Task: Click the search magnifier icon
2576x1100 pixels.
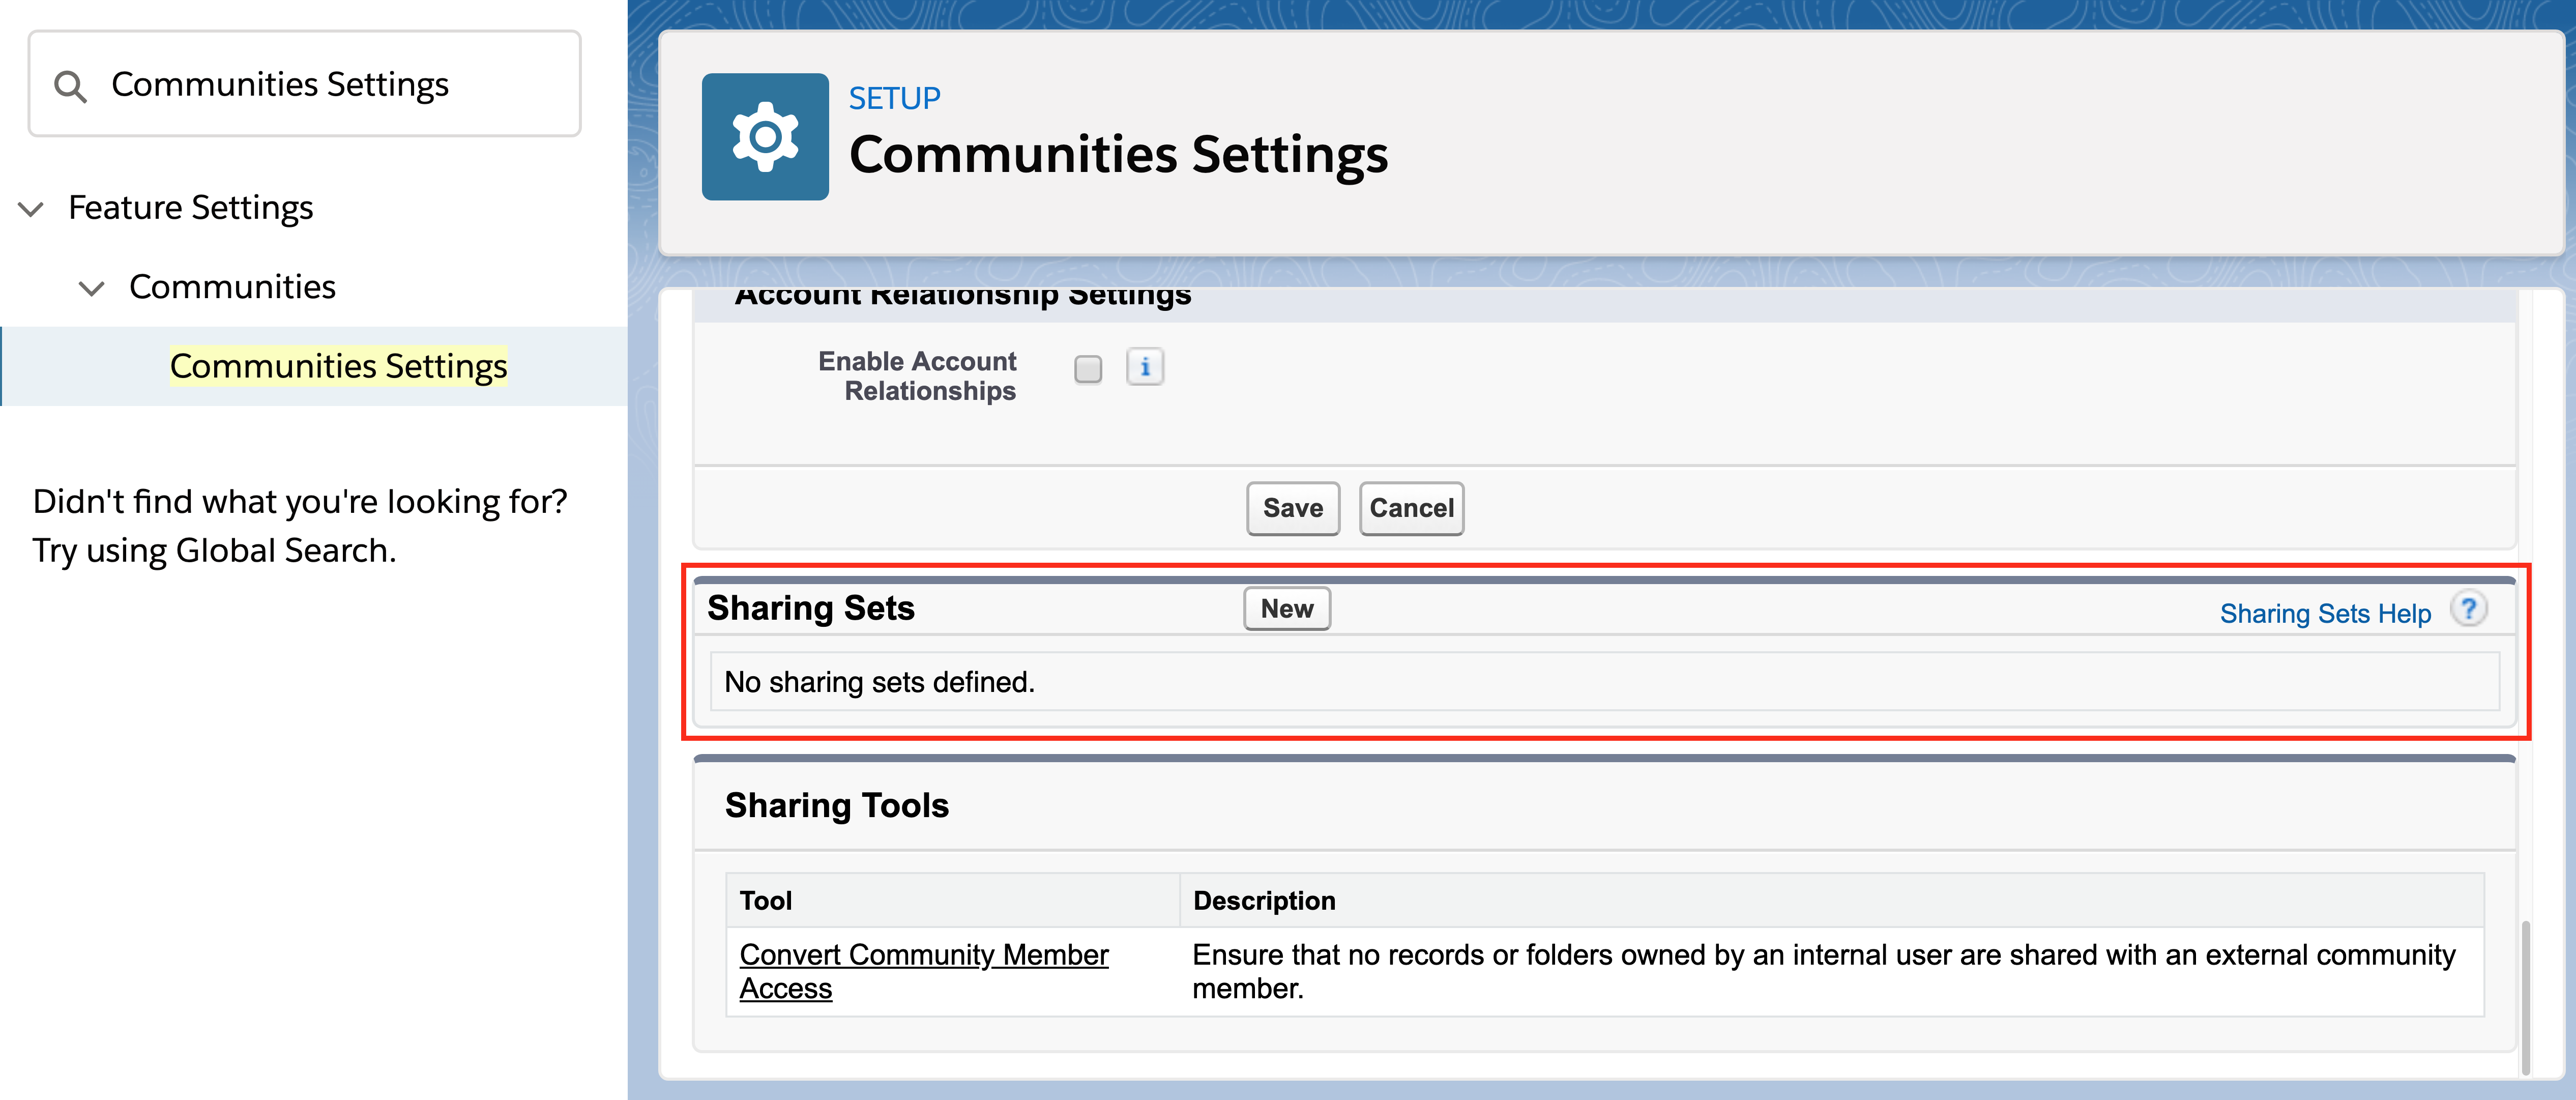Action: click(x=70, y=86)
